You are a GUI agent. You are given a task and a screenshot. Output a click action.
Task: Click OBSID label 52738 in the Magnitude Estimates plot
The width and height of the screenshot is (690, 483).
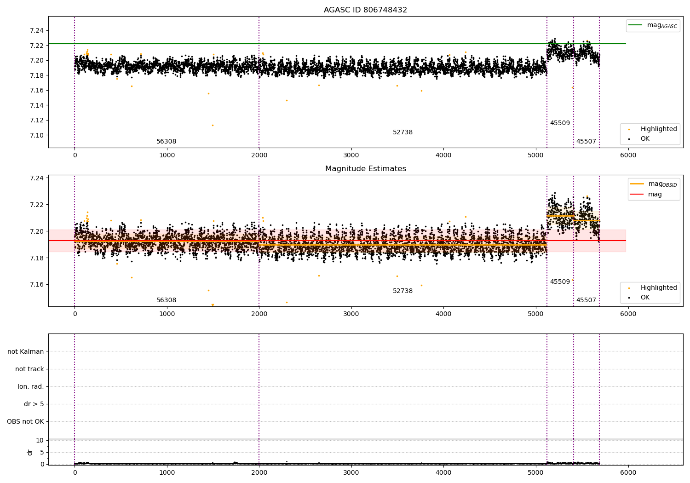pyautogui.click(x=402, y=291)
